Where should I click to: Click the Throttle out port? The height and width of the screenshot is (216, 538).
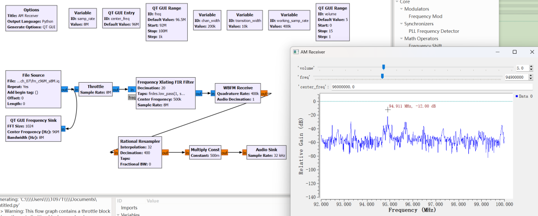[116, 90]
